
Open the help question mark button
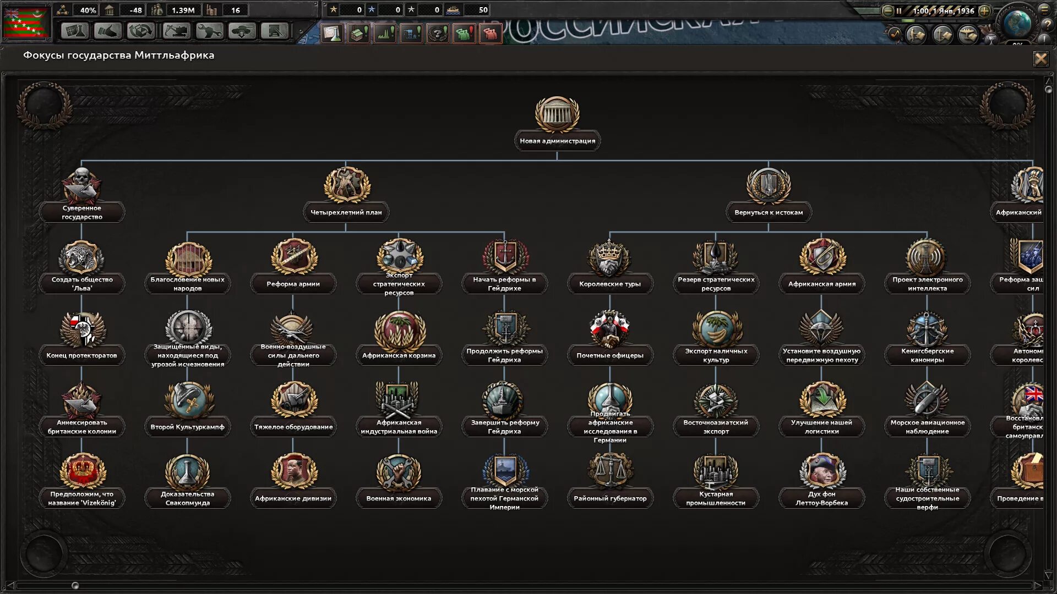coord(1047,25)
